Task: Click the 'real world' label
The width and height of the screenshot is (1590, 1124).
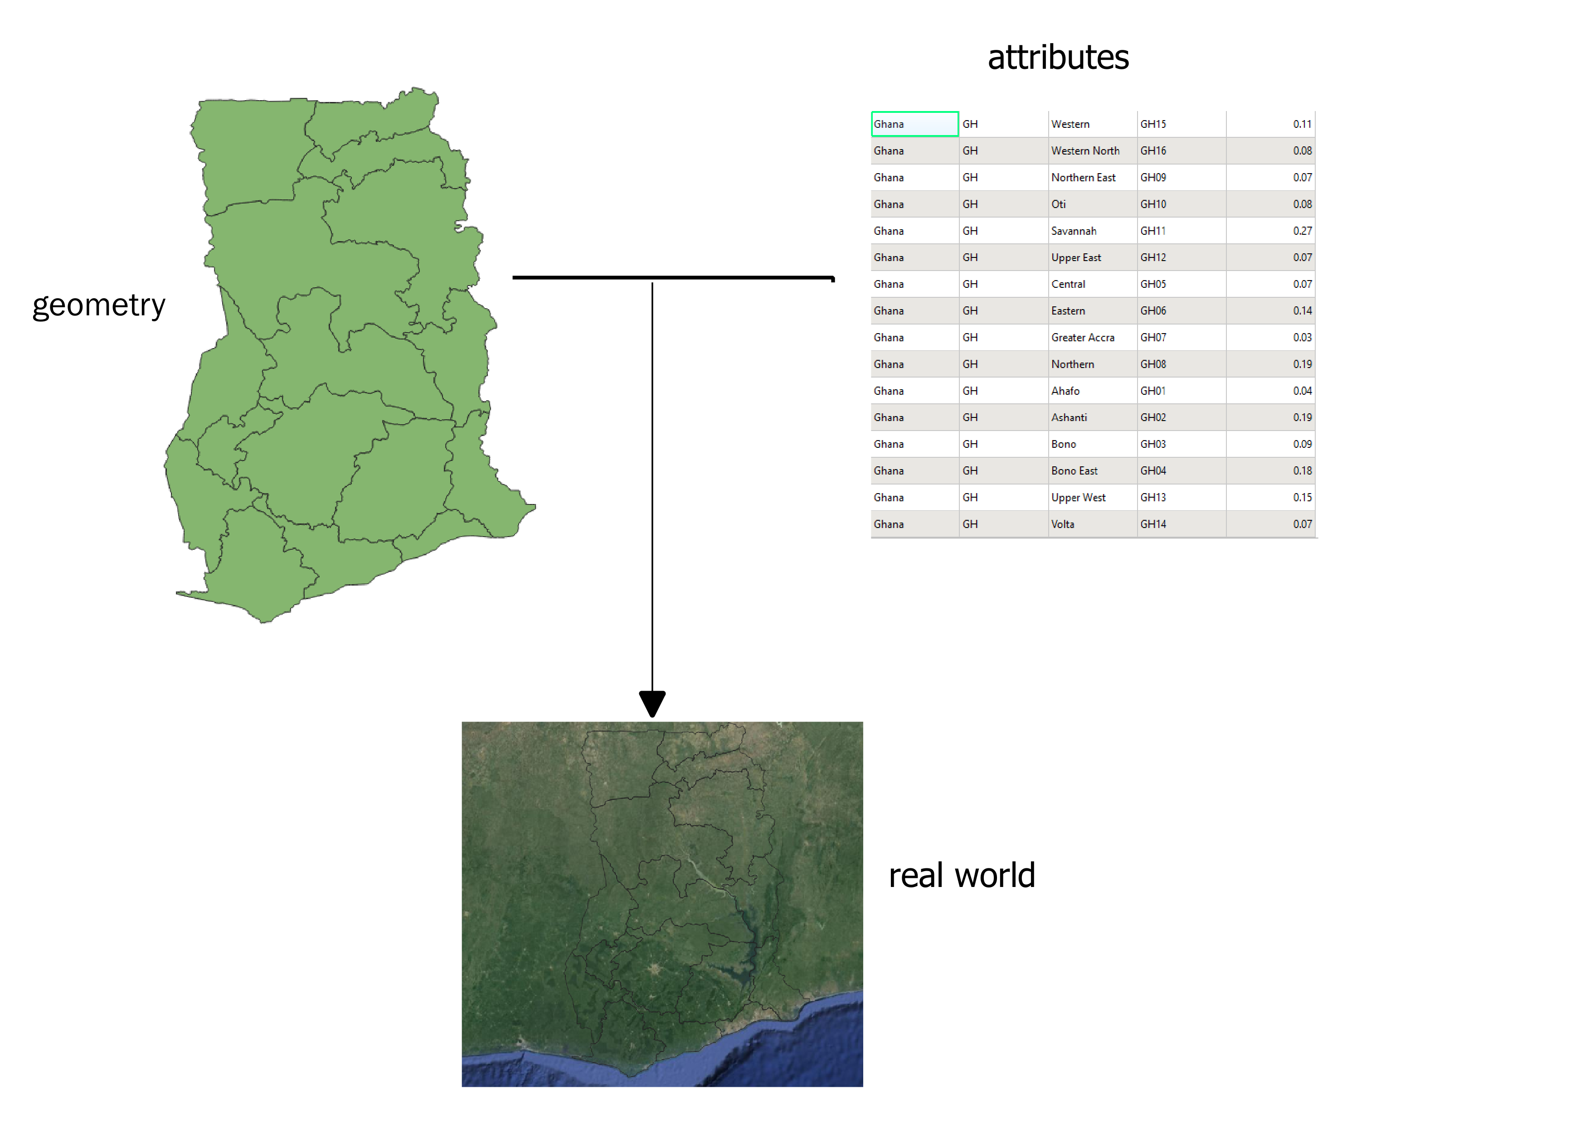Action: [x=962, y=875]
